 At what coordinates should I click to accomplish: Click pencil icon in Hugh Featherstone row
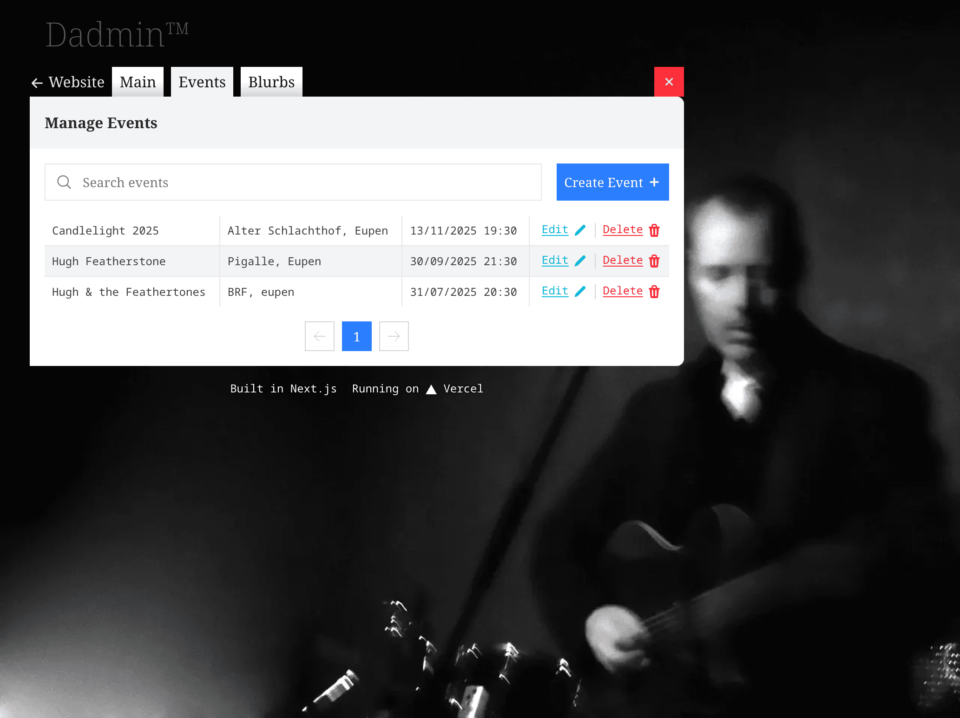pos(580,261)
